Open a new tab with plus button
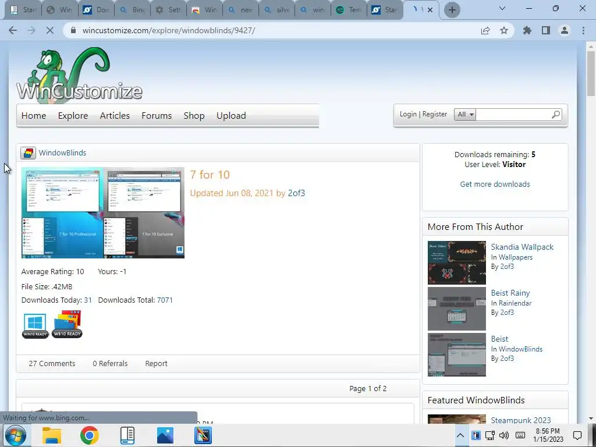The height and width of the screenshot is (447, 596). pyautogui.click(x=452, y=10)
